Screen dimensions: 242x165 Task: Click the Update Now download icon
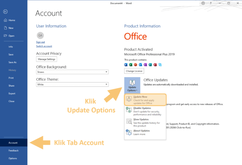129,99
